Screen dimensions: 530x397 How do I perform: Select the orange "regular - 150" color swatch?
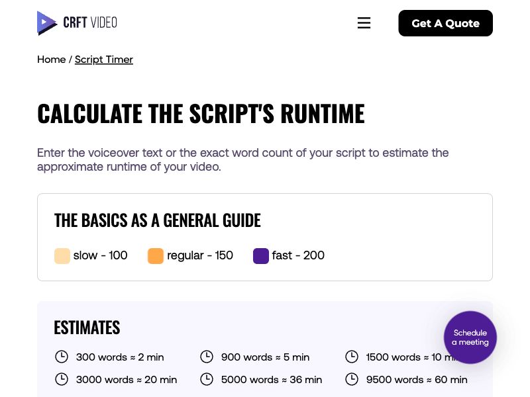click(155, 256)
